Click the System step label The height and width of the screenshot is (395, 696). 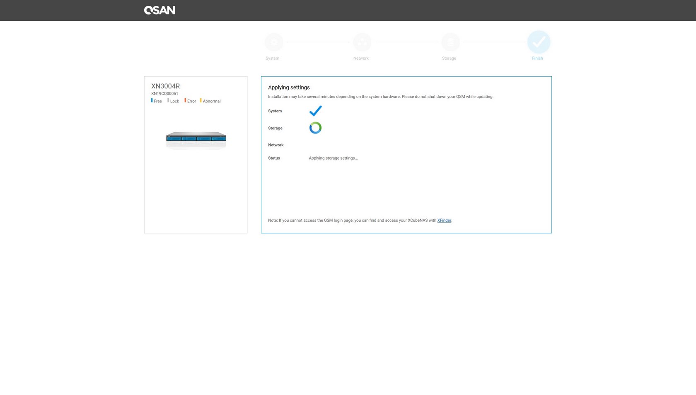(x=272, y=58)
